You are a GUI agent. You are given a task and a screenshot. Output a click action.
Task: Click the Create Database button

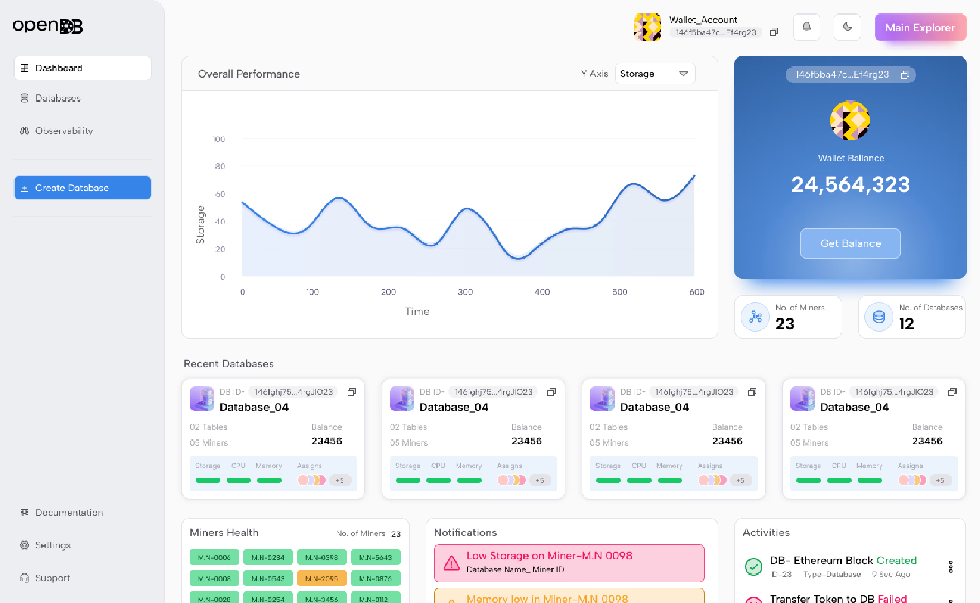(x=83, y=188)
